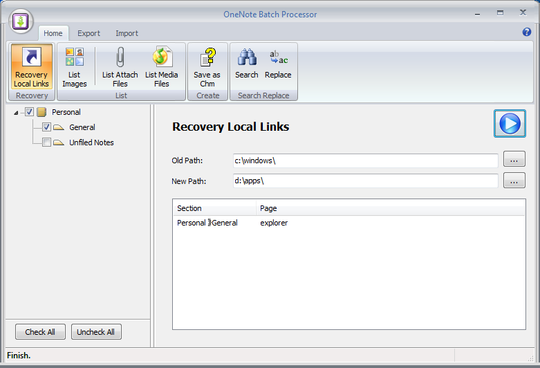This screenshot has width=540, height=368.
Task: Click the General section folder icon
Action: [59, 127]
